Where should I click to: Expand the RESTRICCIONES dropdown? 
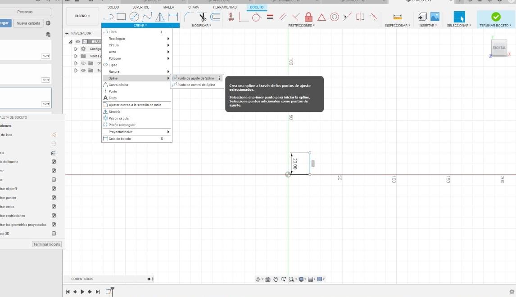301,26
